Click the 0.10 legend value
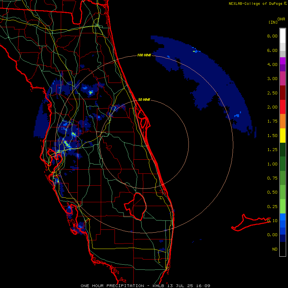Screen dimensions: 288x288 [x=272, y=221]
